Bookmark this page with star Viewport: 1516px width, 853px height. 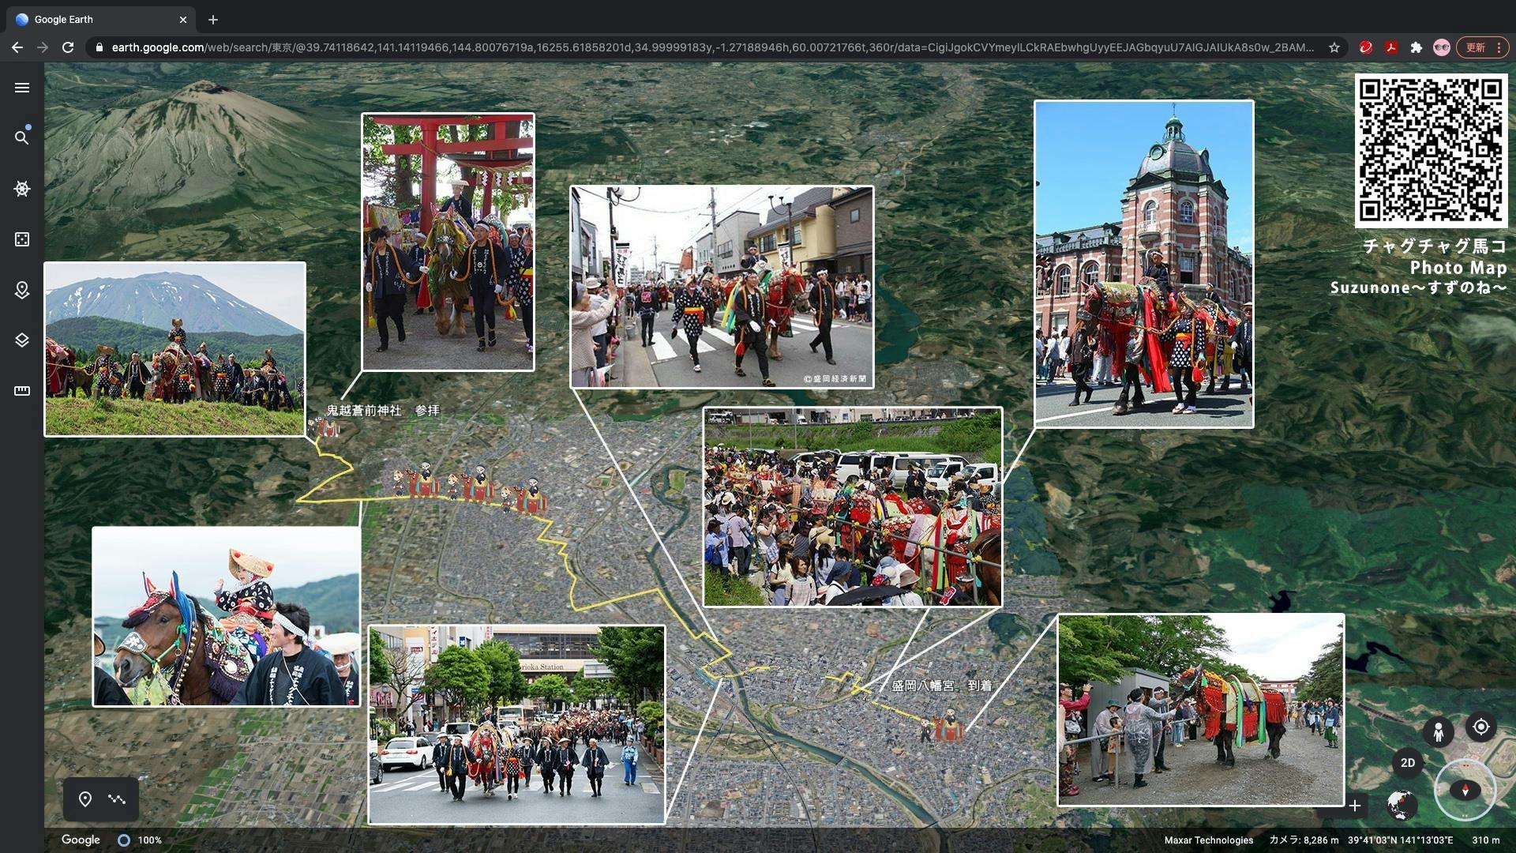click(x=1334, y=47)
